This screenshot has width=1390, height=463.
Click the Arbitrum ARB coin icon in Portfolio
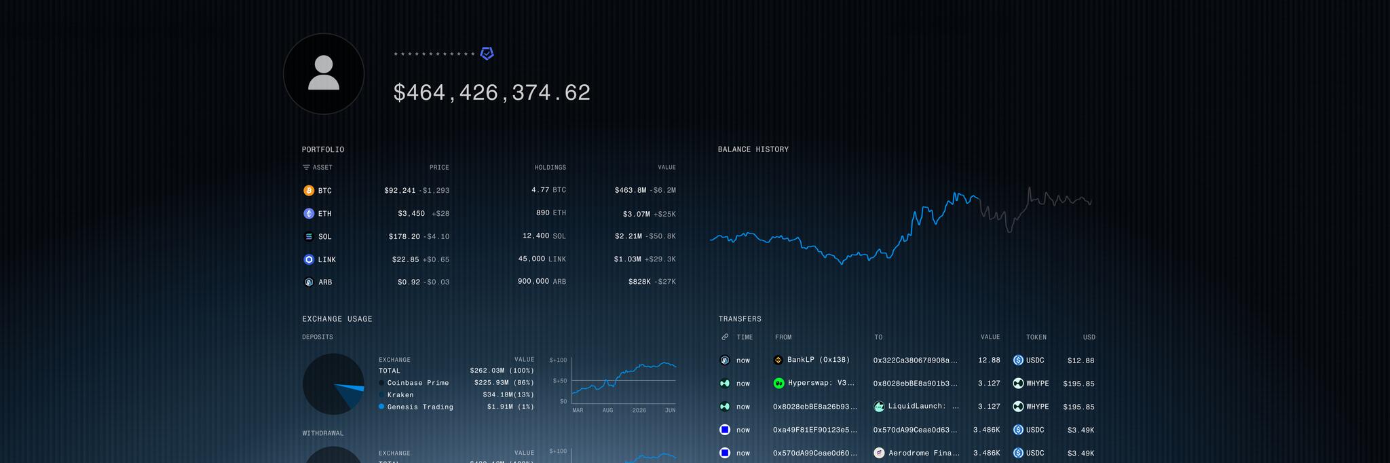[309, 282]
